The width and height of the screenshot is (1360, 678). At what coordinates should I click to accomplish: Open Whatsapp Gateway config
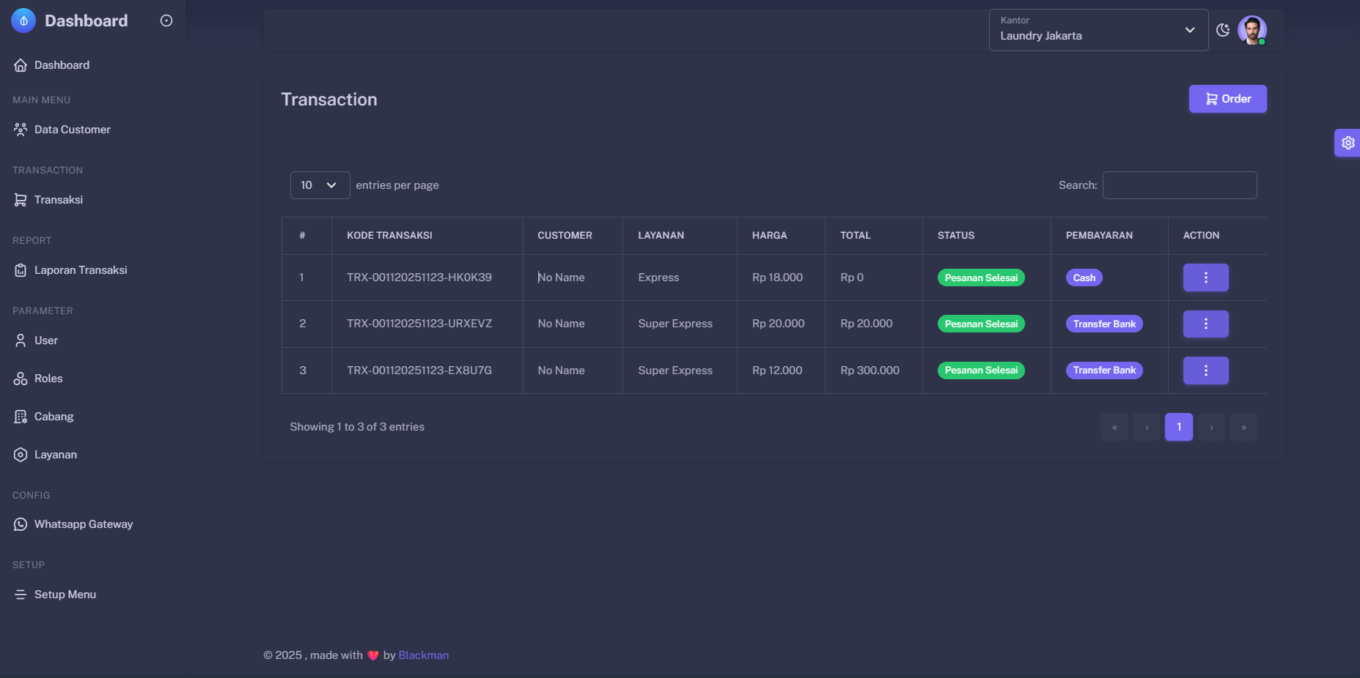[83, 524]
